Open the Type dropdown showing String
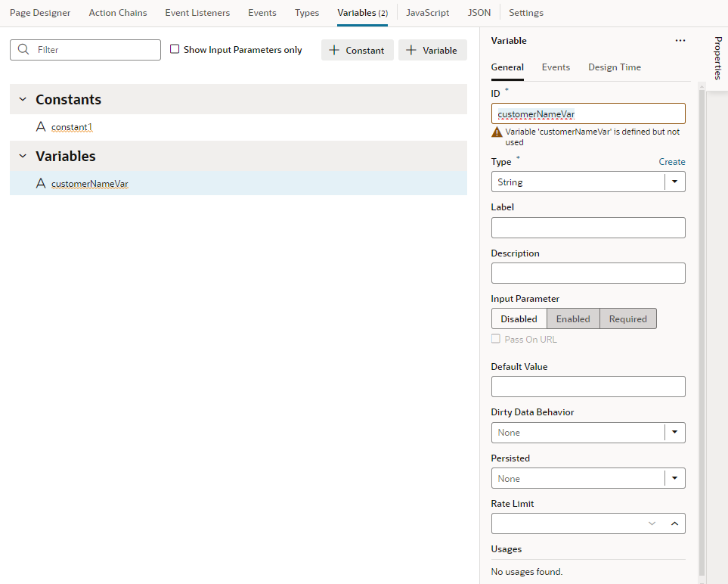 674,182
